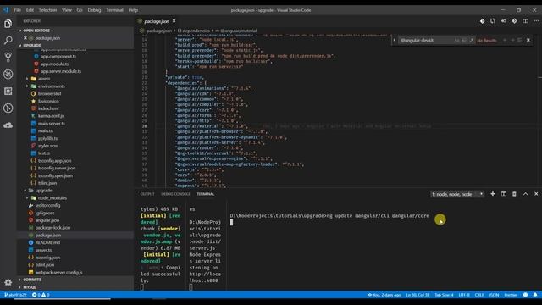This screenshot has height=305, width=542.
Task: Switch to the Debug Console tab
Action: click(x=175, y=194)
